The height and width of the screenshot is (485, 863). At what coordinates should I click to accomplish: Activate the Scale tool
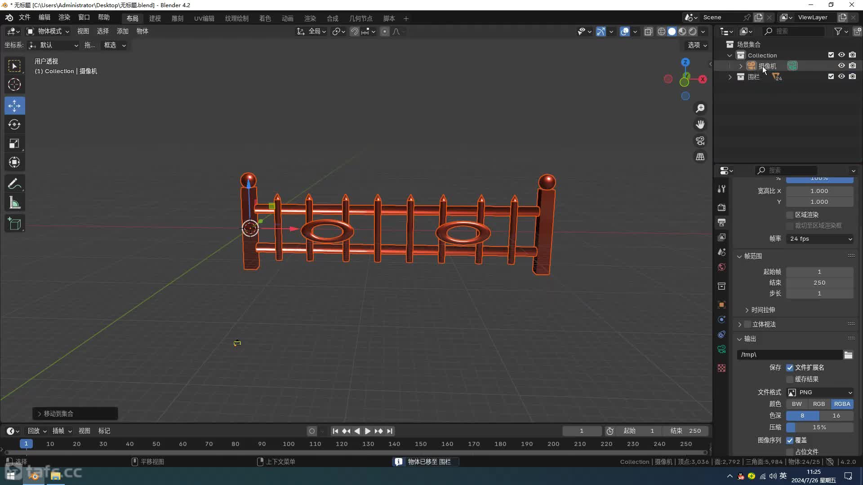(x=14, y=144)
